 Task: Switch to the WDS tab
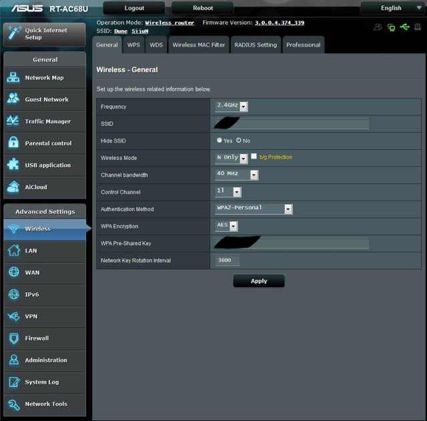pyautogui.click(x=156, y=45)
